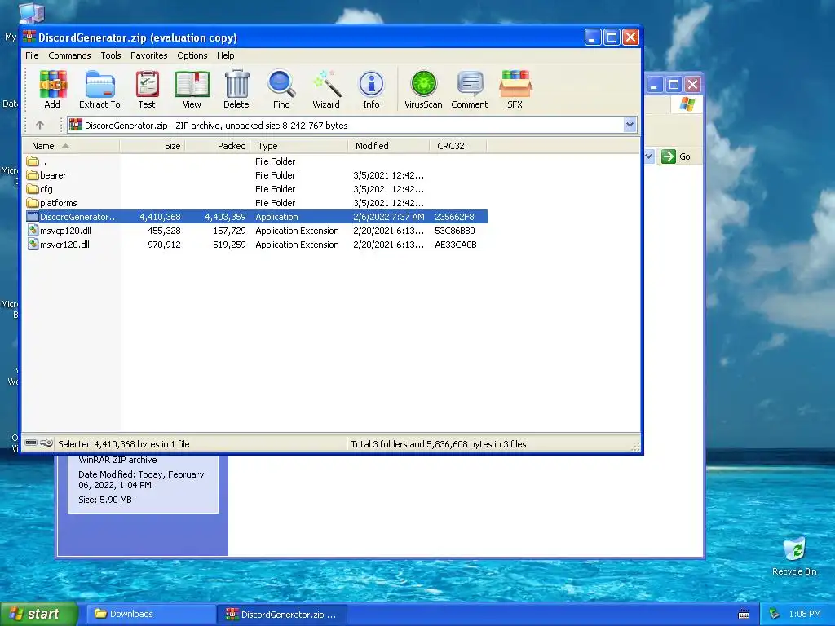
Task: Open the File menu
Action: pos(32,55)
